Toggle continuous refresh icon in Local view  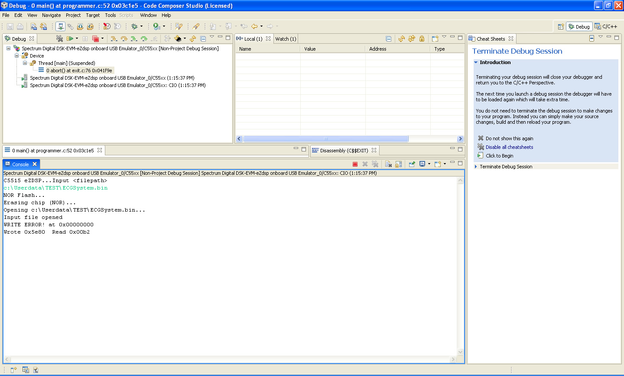tap(411, 39)
